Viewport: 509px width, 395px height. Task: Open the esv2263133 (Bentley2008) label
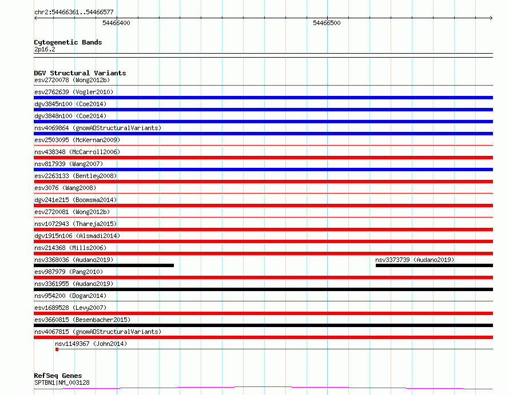75,176
